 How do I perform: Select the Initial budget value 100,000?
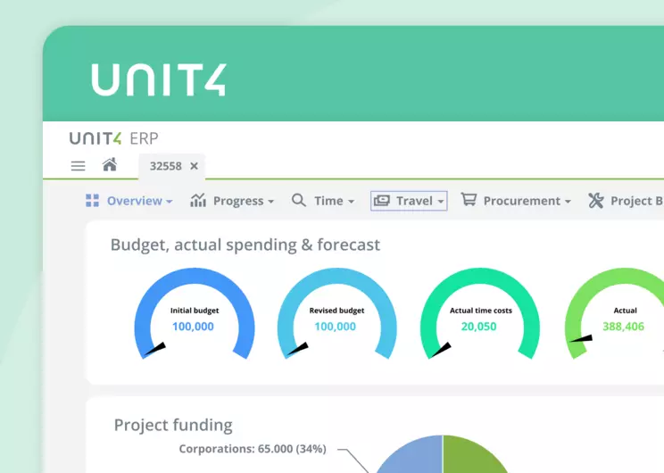[193, 327]
